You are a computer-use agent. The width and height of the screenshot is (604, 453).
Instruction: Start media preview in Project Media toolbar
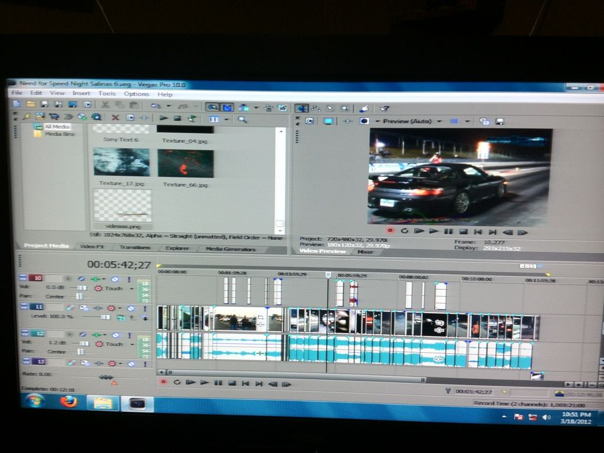[x=164, y=118]
